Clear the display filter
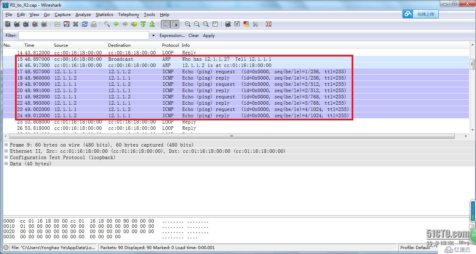Image resolution: width=476 pixels, height=254 pixels. (194, 36)
